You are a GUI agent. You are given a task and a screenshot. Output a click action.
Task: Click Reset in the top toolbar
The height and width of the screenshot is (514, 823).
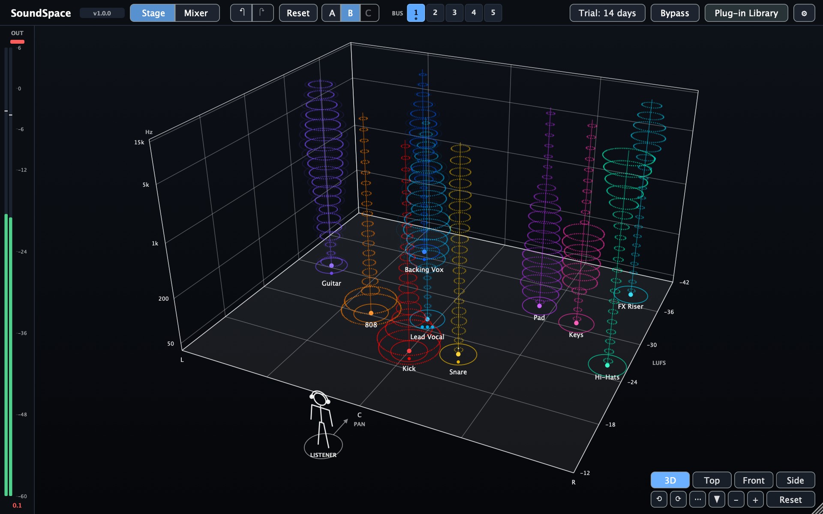click(x=298, y=13)
